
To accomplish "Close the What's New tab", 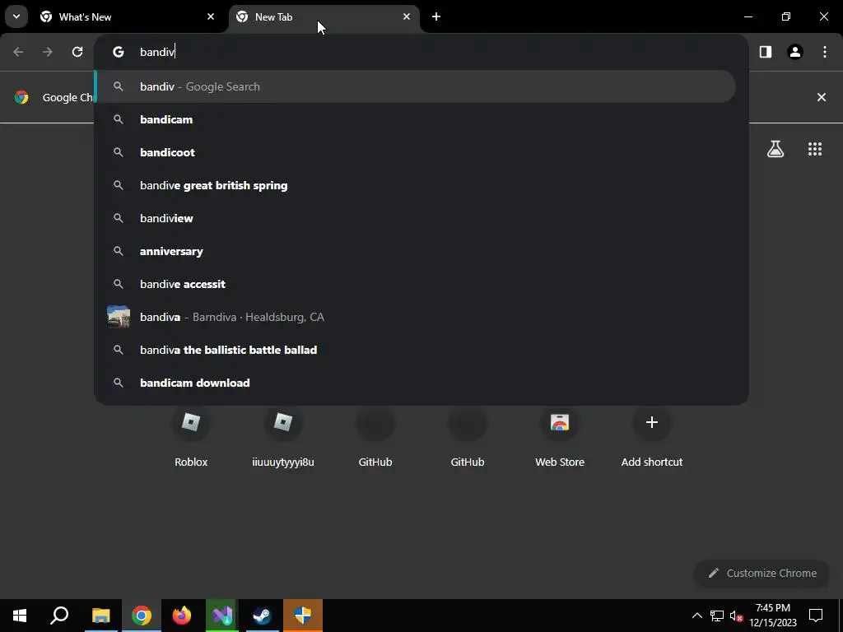I will coord(211,16).
